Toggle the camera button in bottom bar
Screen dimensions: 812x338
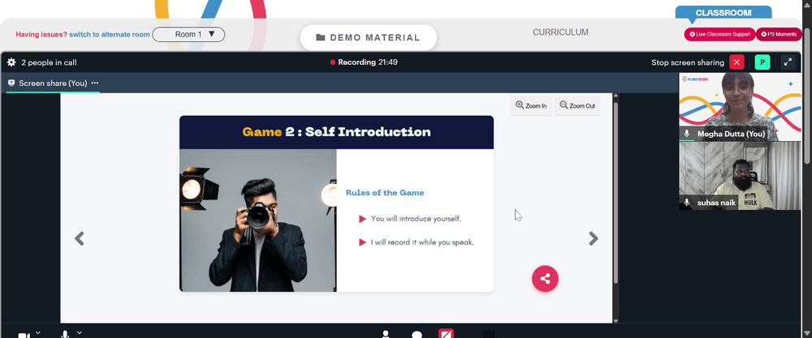click(x=24, y=335)
